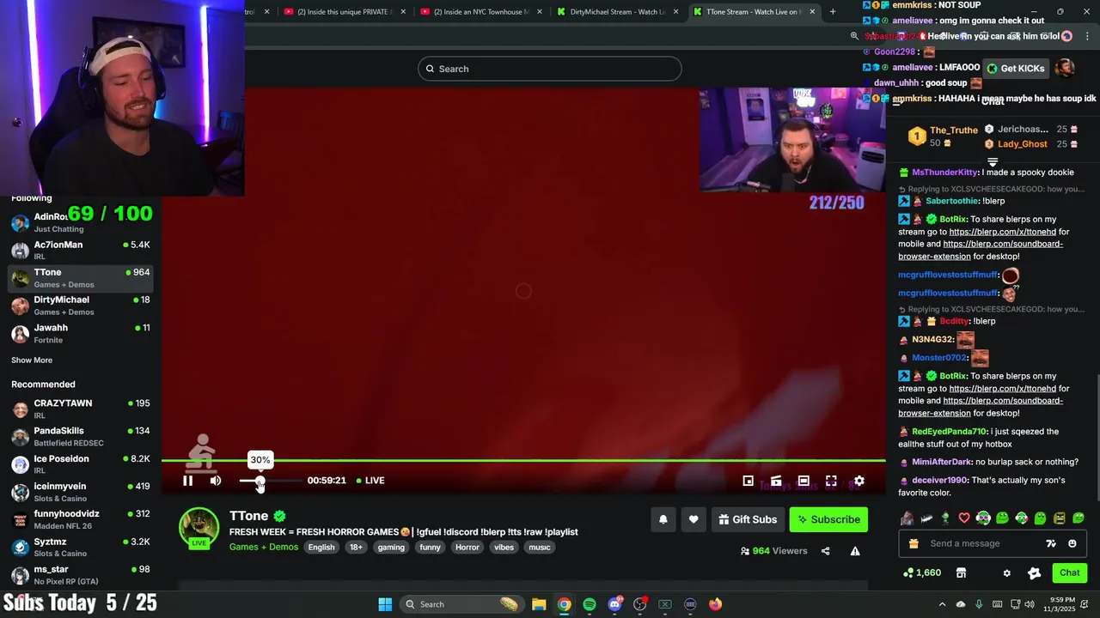Open CRAZYTAWN recommended channel

click(81, 409)
